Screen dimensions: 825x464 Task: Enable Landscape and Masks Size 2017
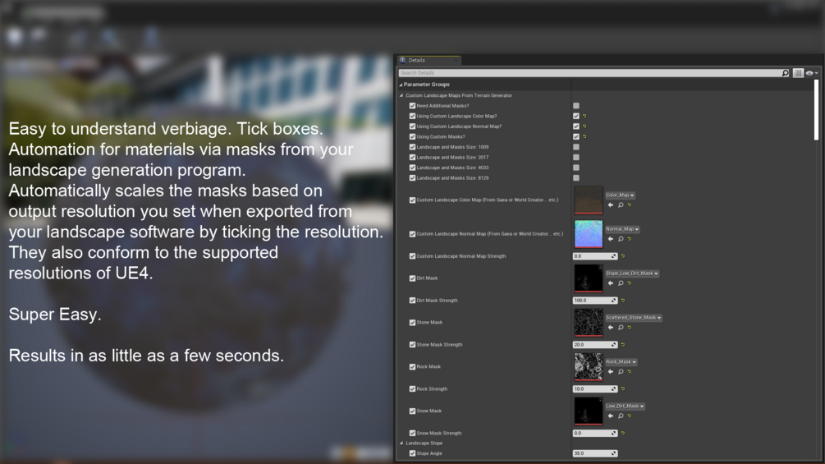576,158
